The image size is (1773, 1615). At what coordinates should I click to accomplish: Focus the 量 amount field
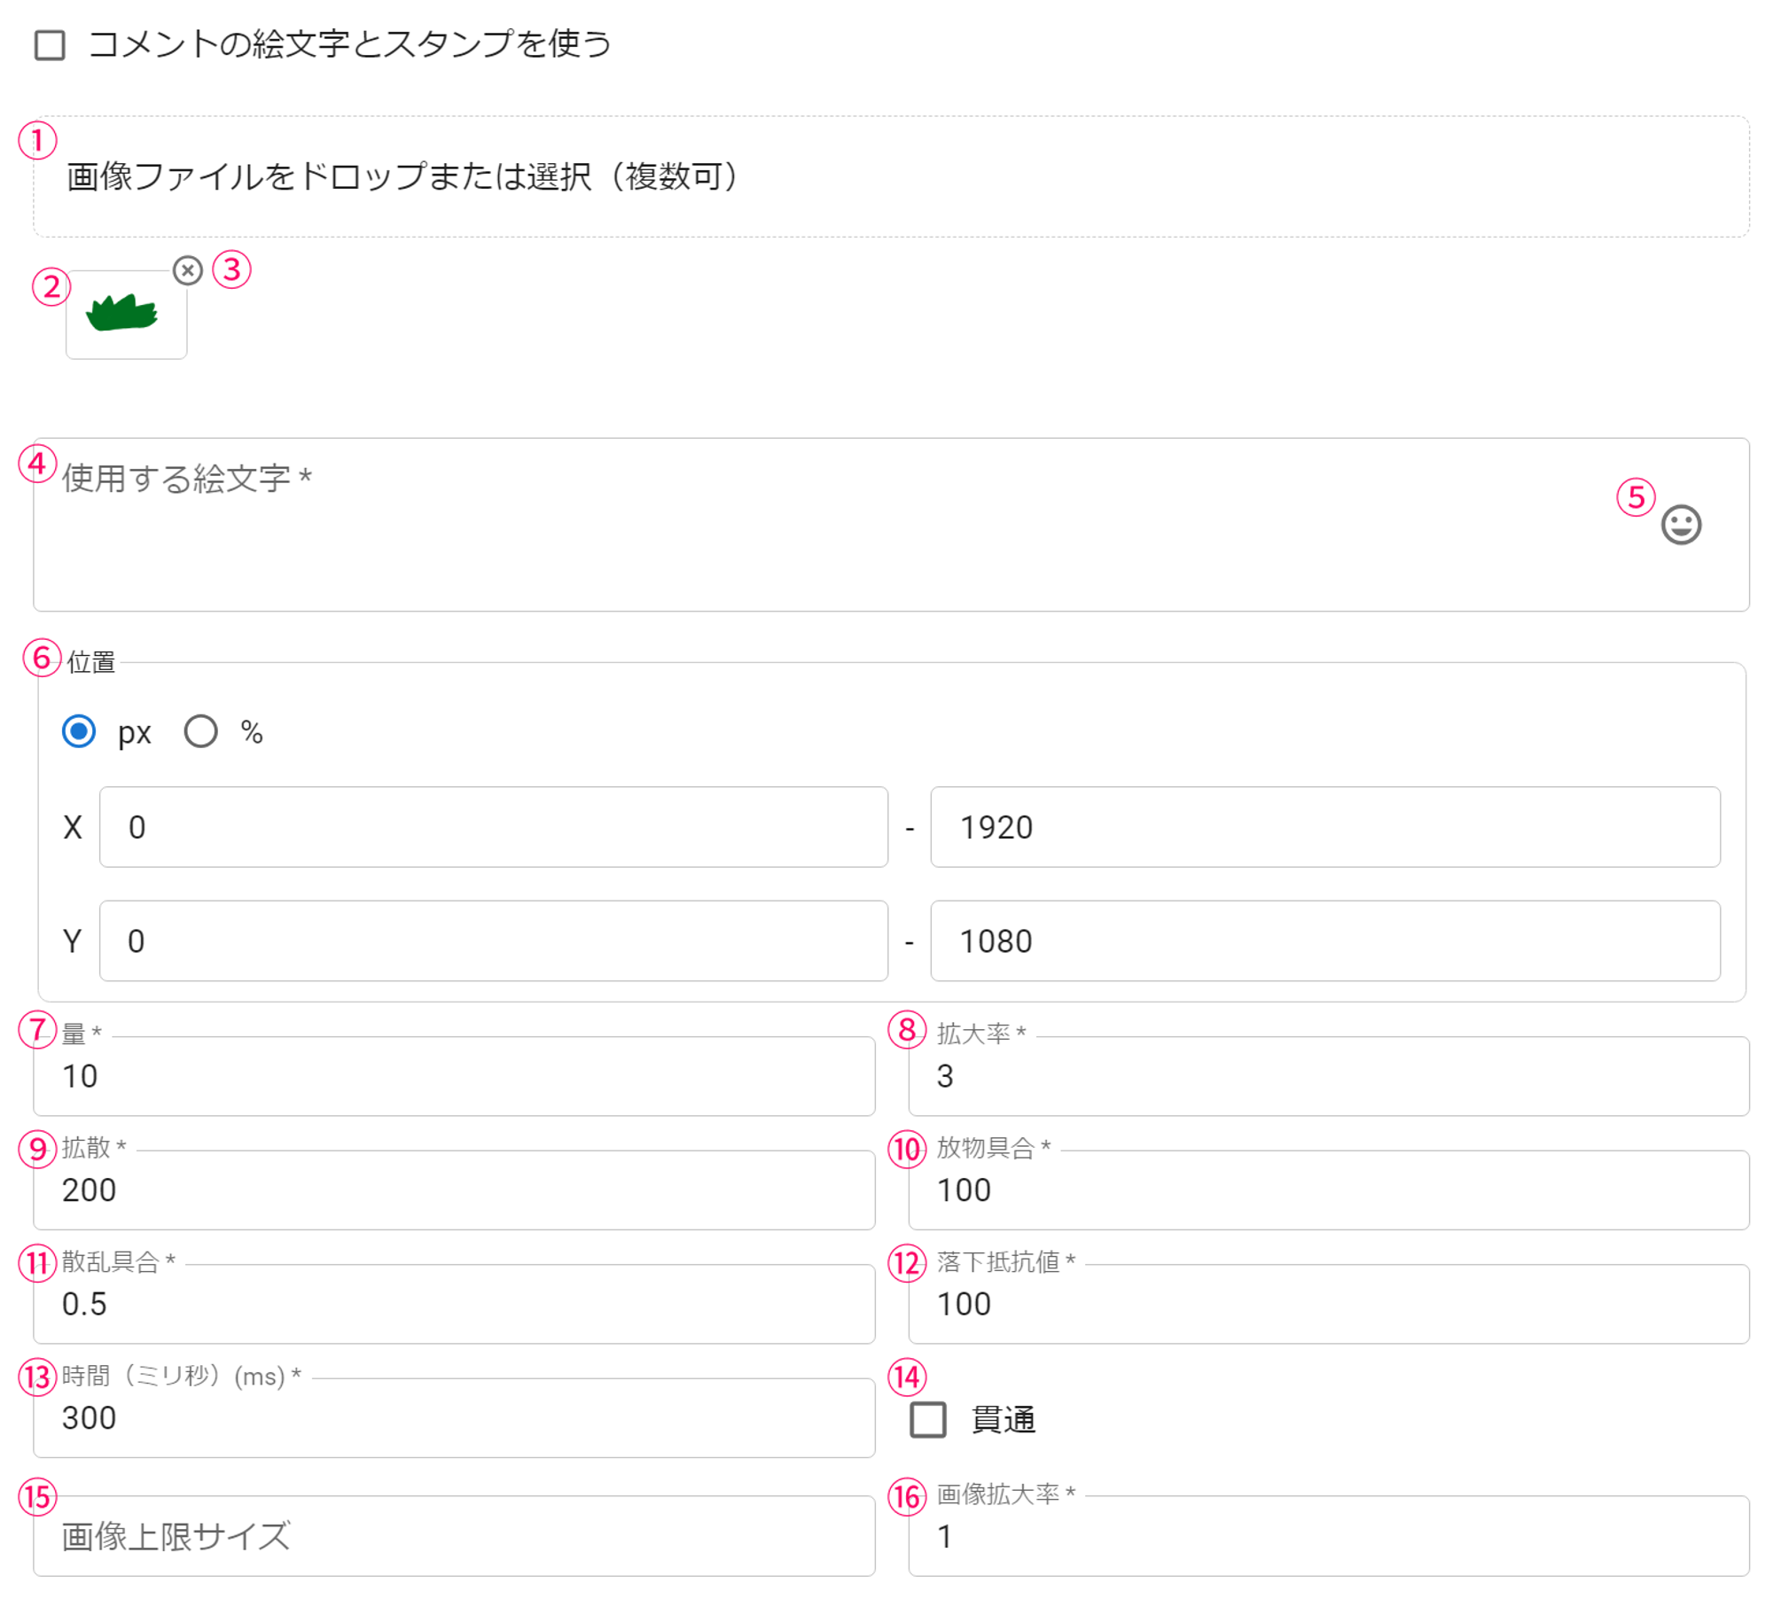coord(454,1075)
